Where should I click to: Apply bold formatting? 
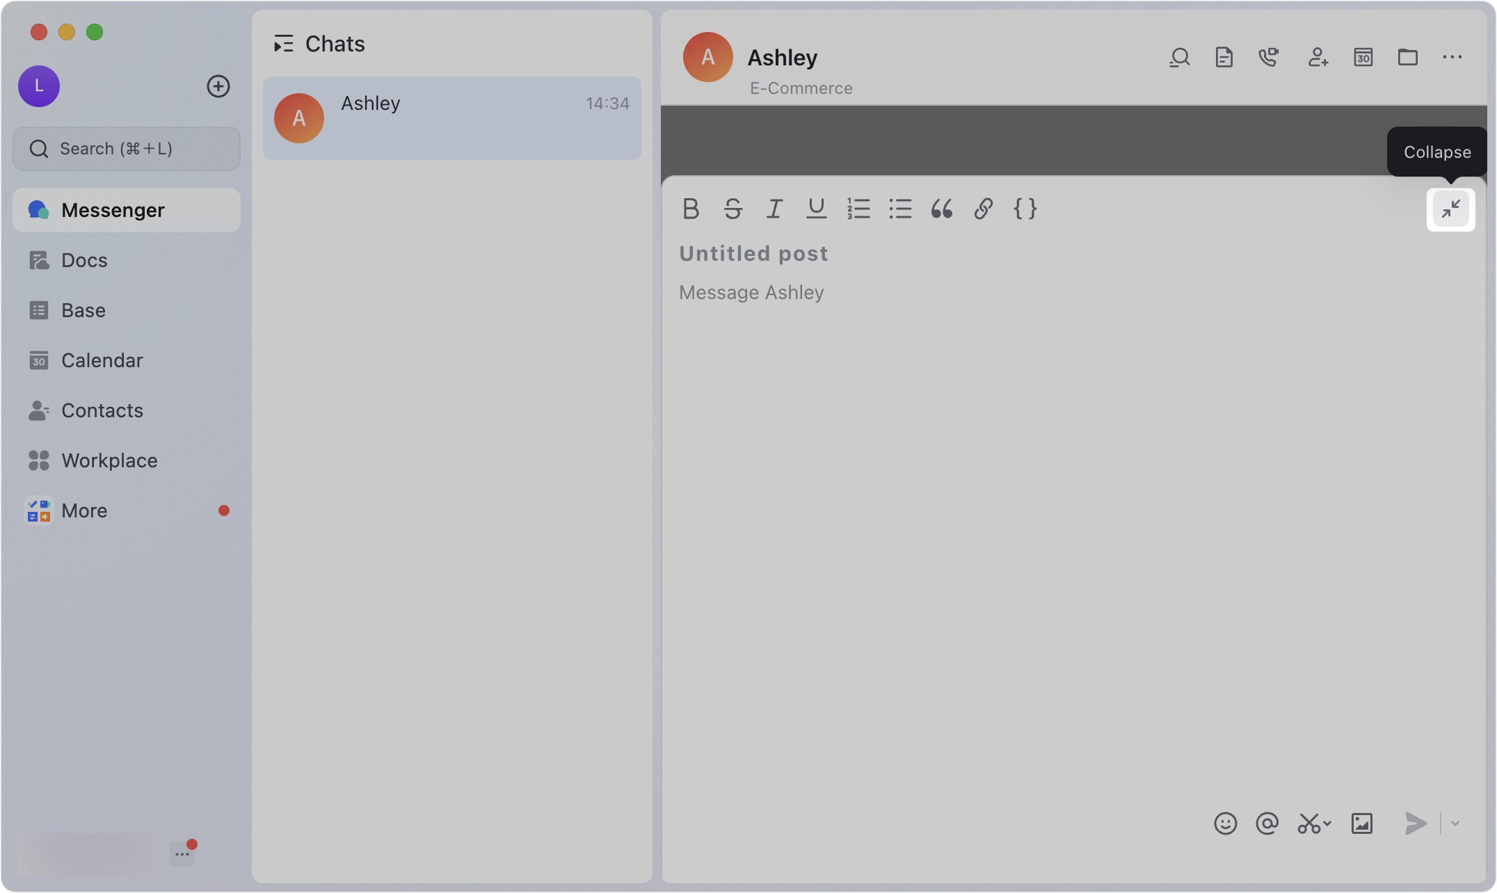coord(691,209)
